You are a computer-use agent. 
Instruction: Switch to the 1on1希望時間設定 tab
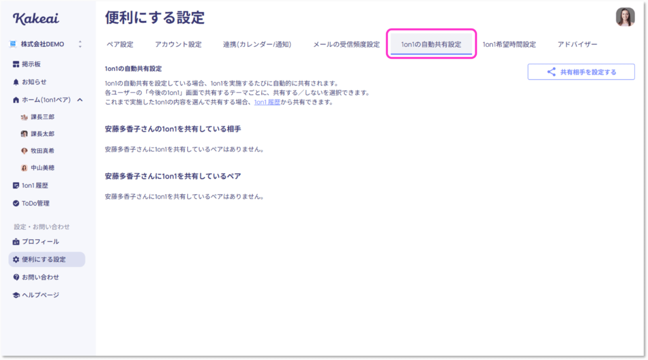pyautogui.click(x=509, y=44)
